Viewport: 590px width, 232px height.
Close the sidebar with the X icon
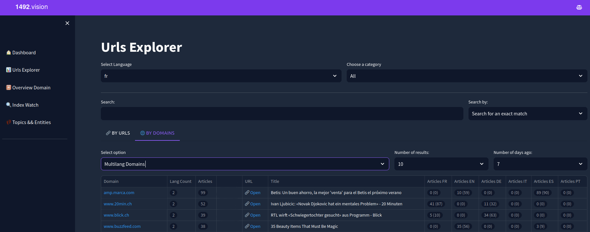click(x=67, y=23)
